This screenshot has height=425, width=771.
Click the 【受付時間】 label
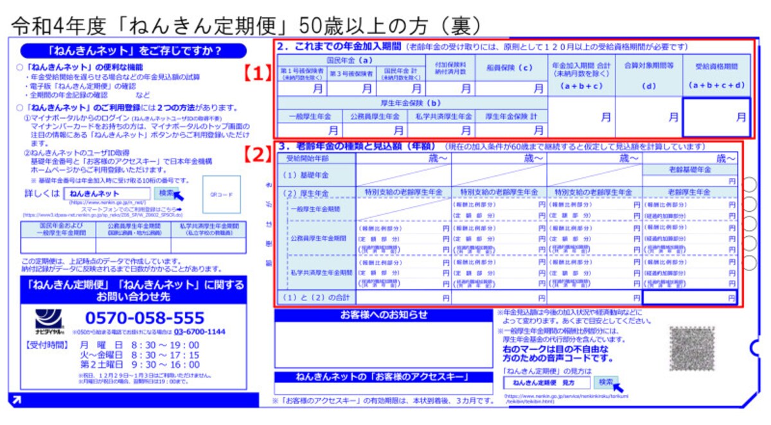[x=46, y=345]
